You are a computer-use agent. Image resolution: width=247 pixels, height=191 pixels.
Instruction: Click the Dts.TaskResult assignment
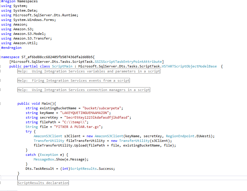(70, 169)
